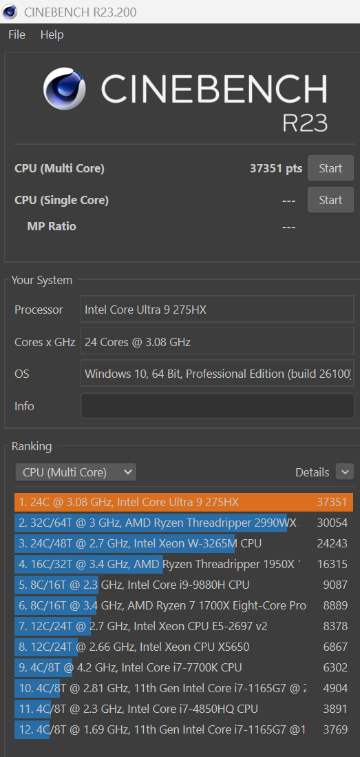Start the CPU Multi Core test

pos(330,168)
